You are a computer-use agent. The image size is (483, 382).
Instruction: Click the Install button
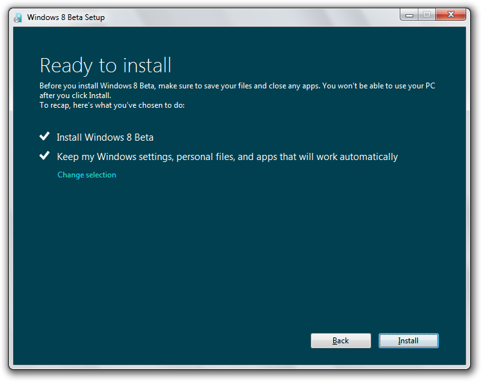409,341
